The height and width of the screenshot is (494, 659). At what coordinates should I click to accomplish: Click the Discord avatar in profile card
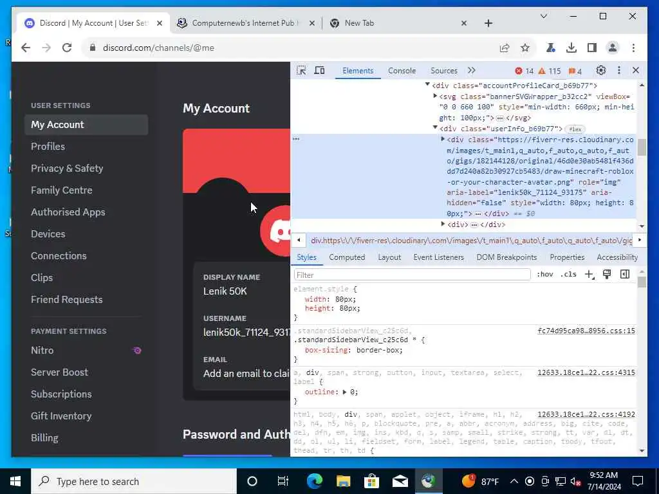click(277, 231)
